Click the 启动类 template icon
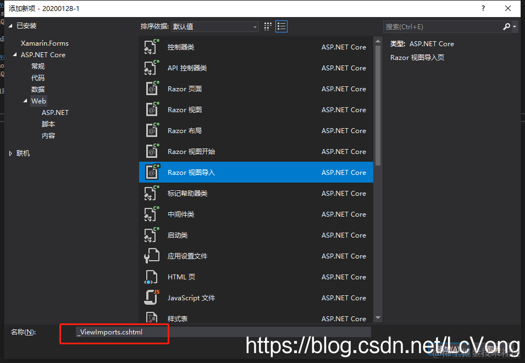Image resolution: width=525 pixels, height=363 pixels. point(152,235)
